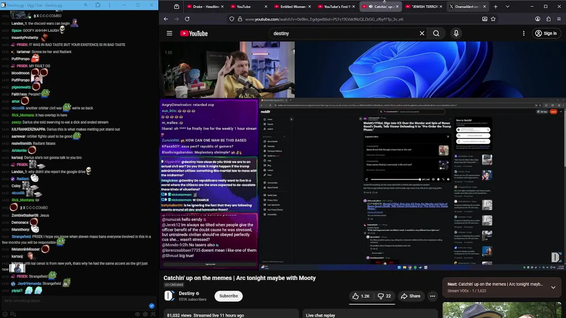Show Dgg chat users list icon

153,314
